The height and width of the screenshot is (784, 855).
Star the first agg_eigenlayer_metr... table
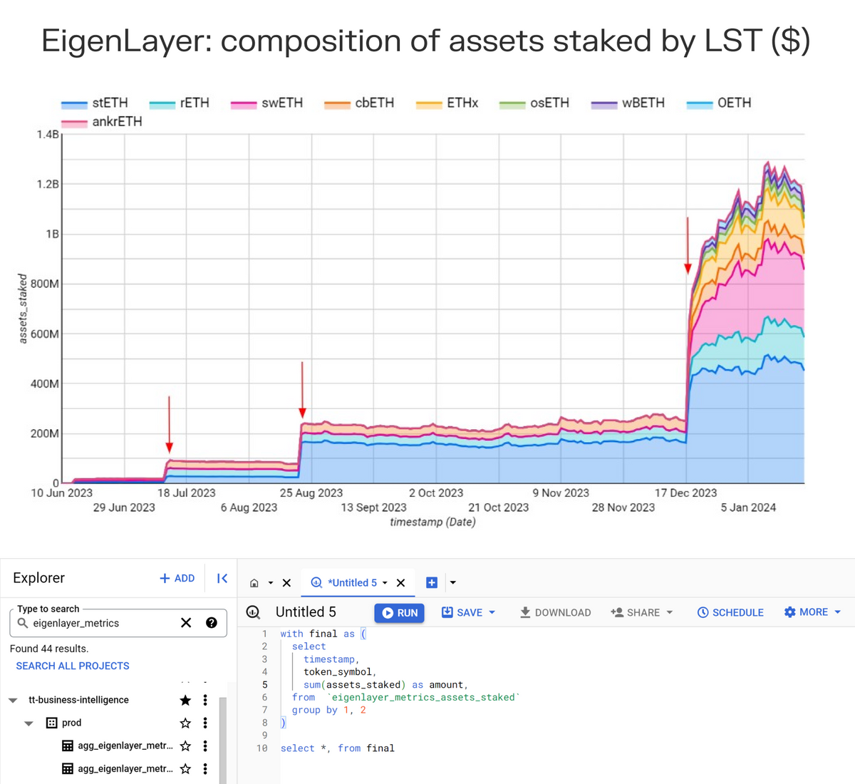tap(185, 746)
